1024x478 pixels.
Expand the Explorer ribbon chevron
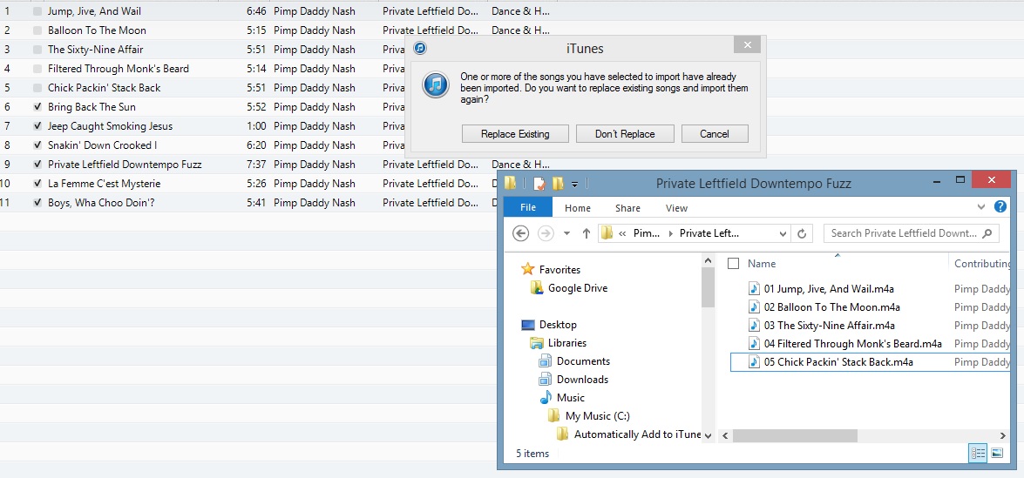981,207
